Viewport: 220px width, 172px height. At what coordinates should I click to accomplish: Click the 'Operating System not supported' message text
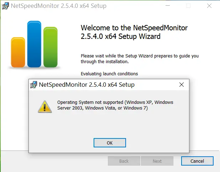(115, 105)
